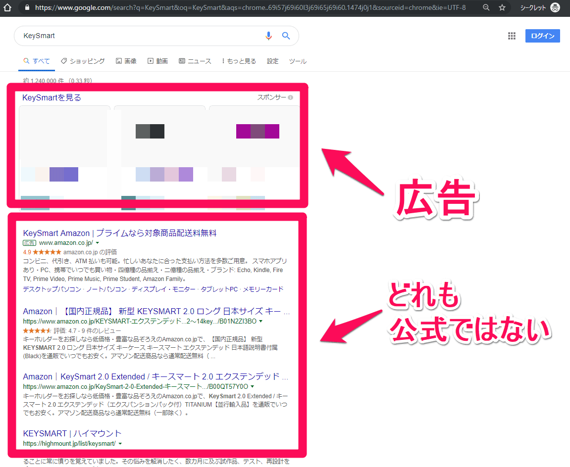Open the KeySmart Amazon プライム ad link
The height and width of the screenshot is (467, 570).
[x=120, y=233]
